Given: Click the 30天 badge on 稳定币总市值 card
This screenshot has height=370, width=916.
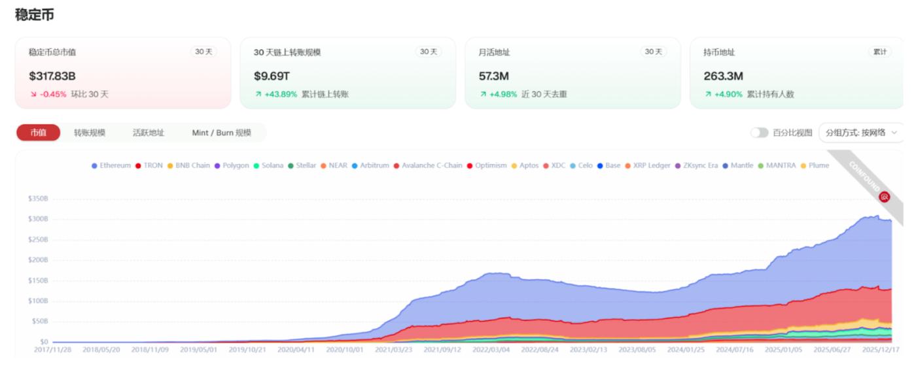Looking at the screenshot, I should point(203,52).
